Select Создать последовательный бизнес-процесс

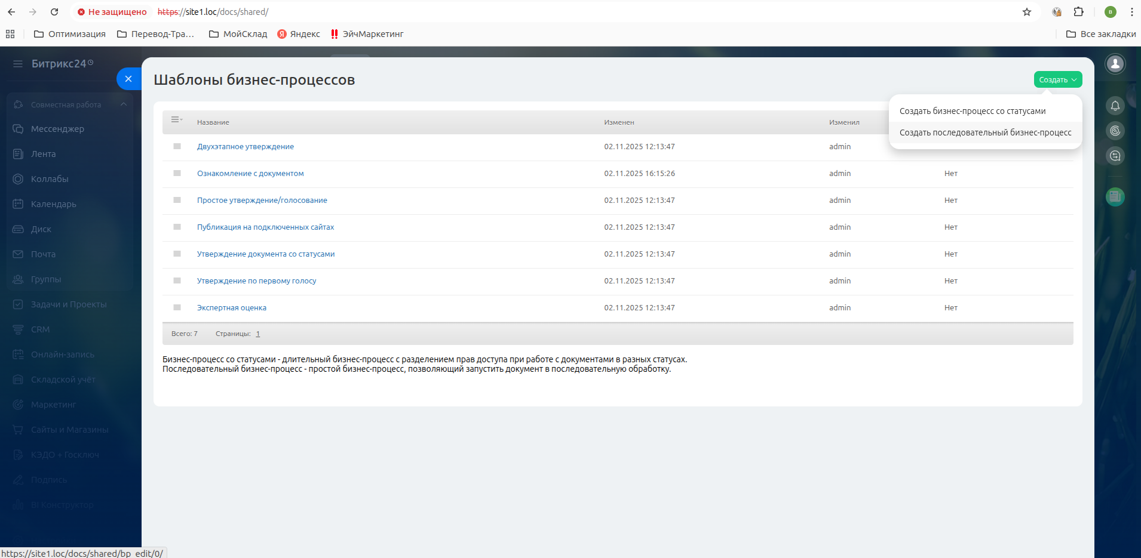point(985,132)
